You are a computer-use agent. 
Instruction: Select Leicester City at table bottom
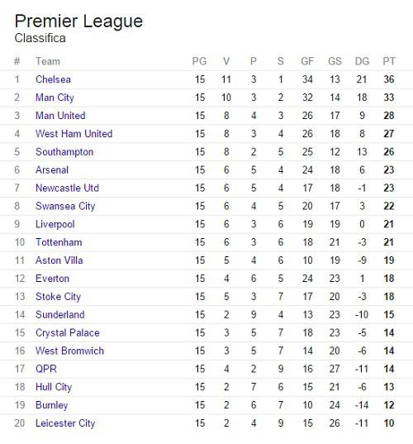click(x=65, y=423)
